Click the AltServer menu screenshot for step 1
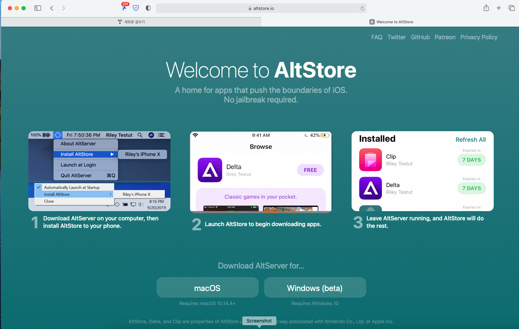Viewport: 519px width, 329px height. [99, 171]
